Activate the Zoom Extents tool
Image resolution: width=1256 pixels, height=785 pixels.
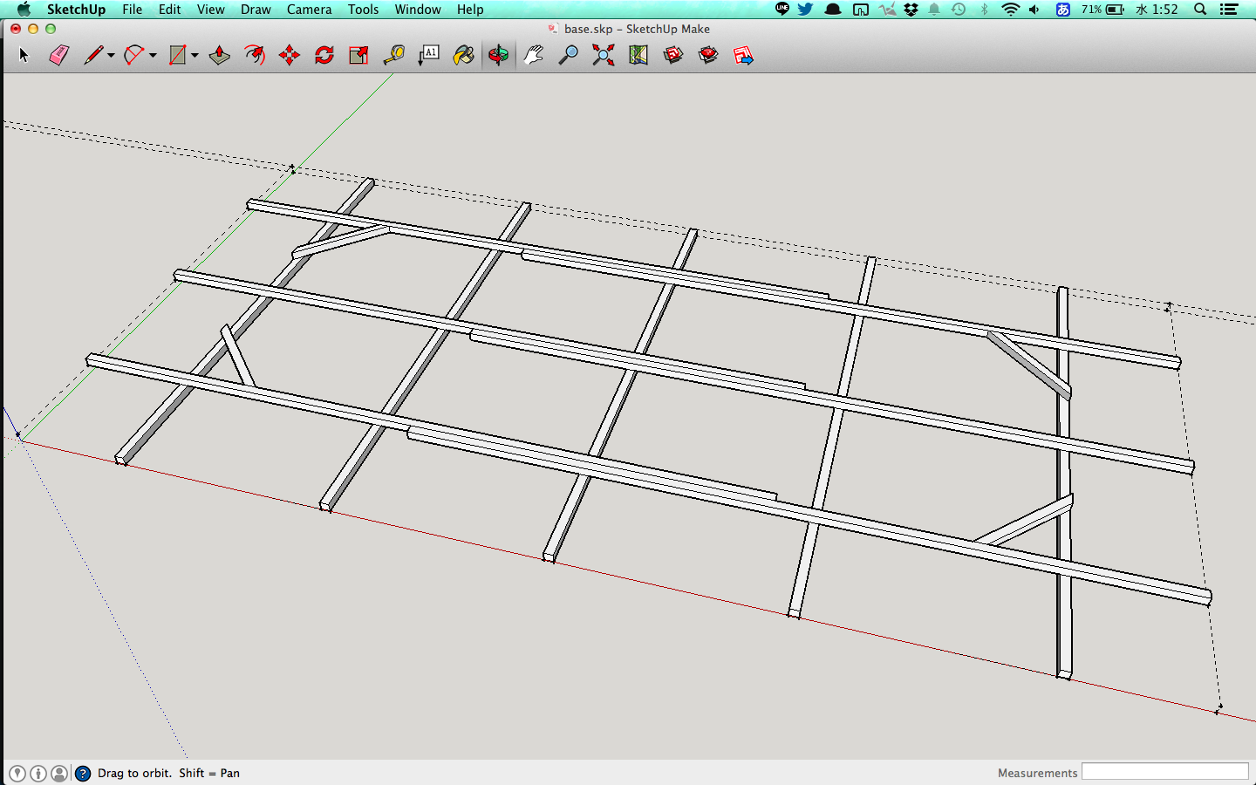pos(603,56)
